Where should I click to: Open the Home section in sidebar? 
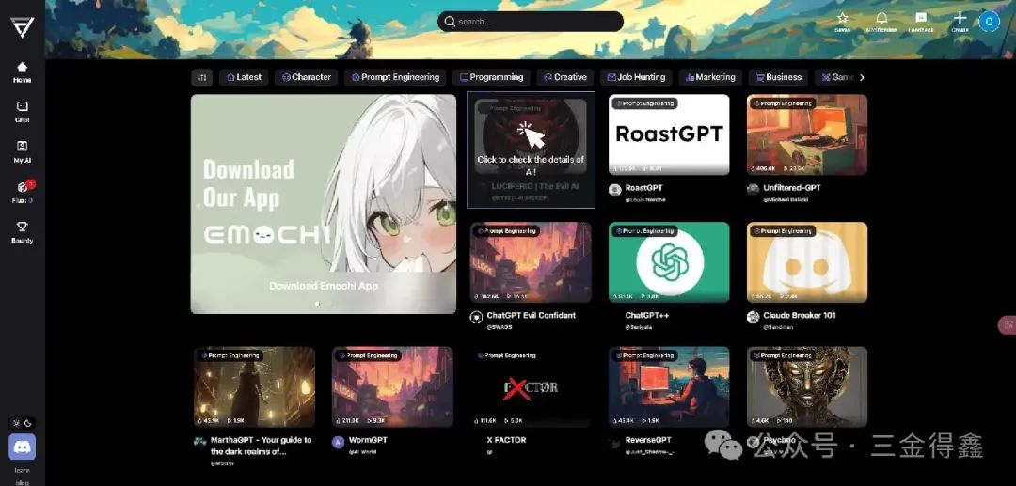[x=22, y=71]
